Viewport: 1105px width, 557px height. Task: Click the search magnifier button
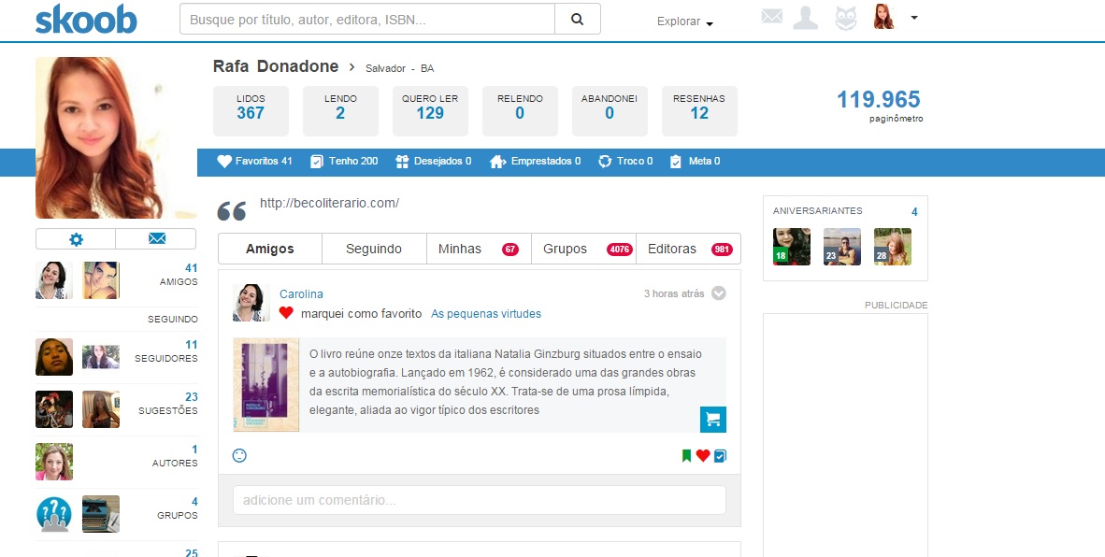[577, 19]
